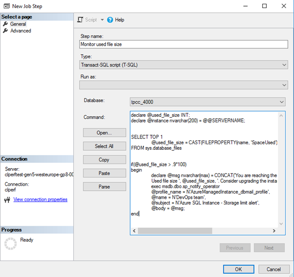Click the Cancel button
The image size is (294, 277).
click(x=274, y=269)
